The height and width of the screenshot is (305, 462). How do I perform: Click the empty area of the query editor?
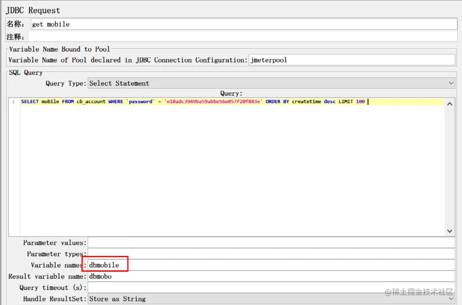click(232, 171)
